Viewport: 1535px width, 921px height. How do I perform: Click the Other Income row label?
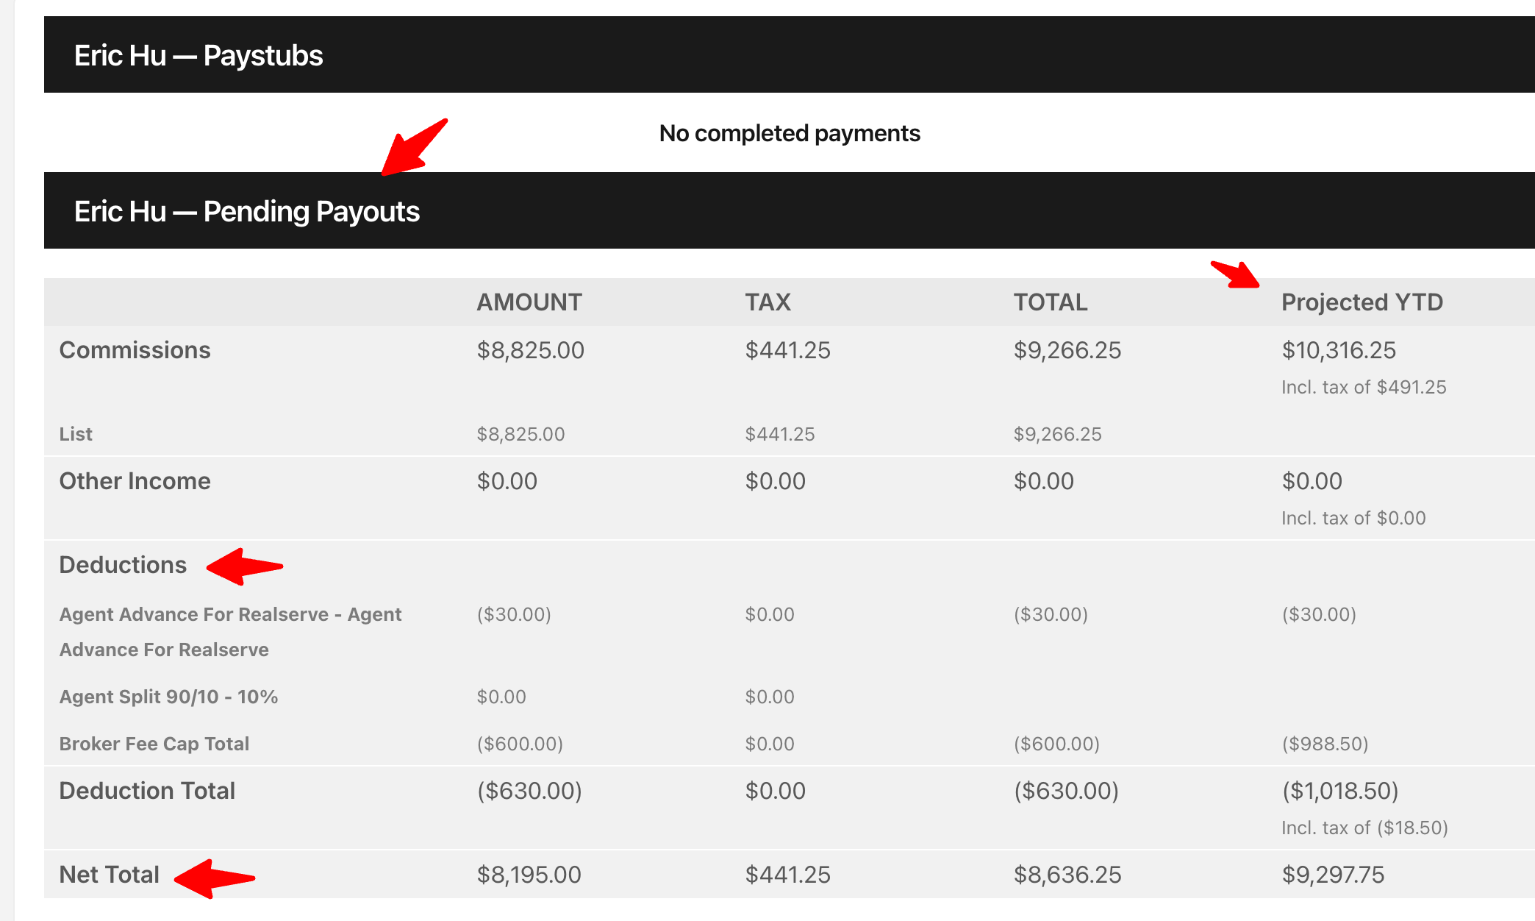tap(135, 481)
